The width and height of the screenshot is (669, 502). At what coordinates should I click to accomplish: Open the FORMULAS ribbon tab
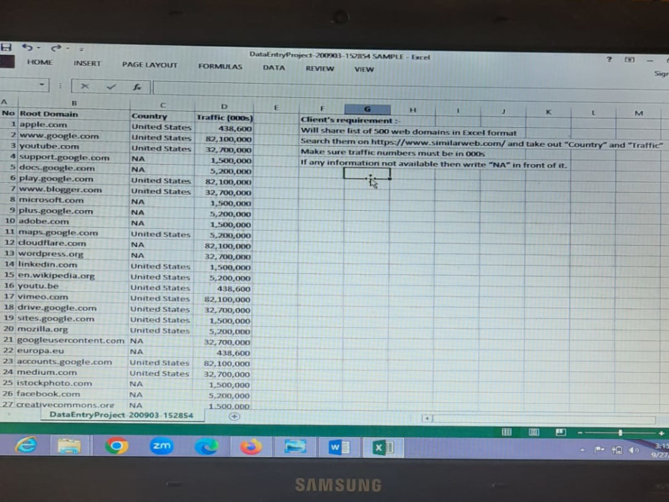[220, 66]
